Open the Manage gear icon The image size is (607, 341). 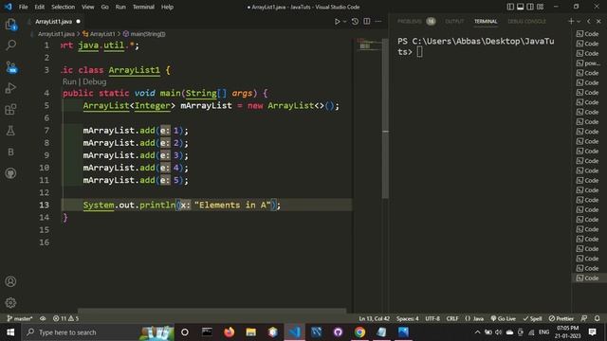pyautogui.click(x=10, y=302)
